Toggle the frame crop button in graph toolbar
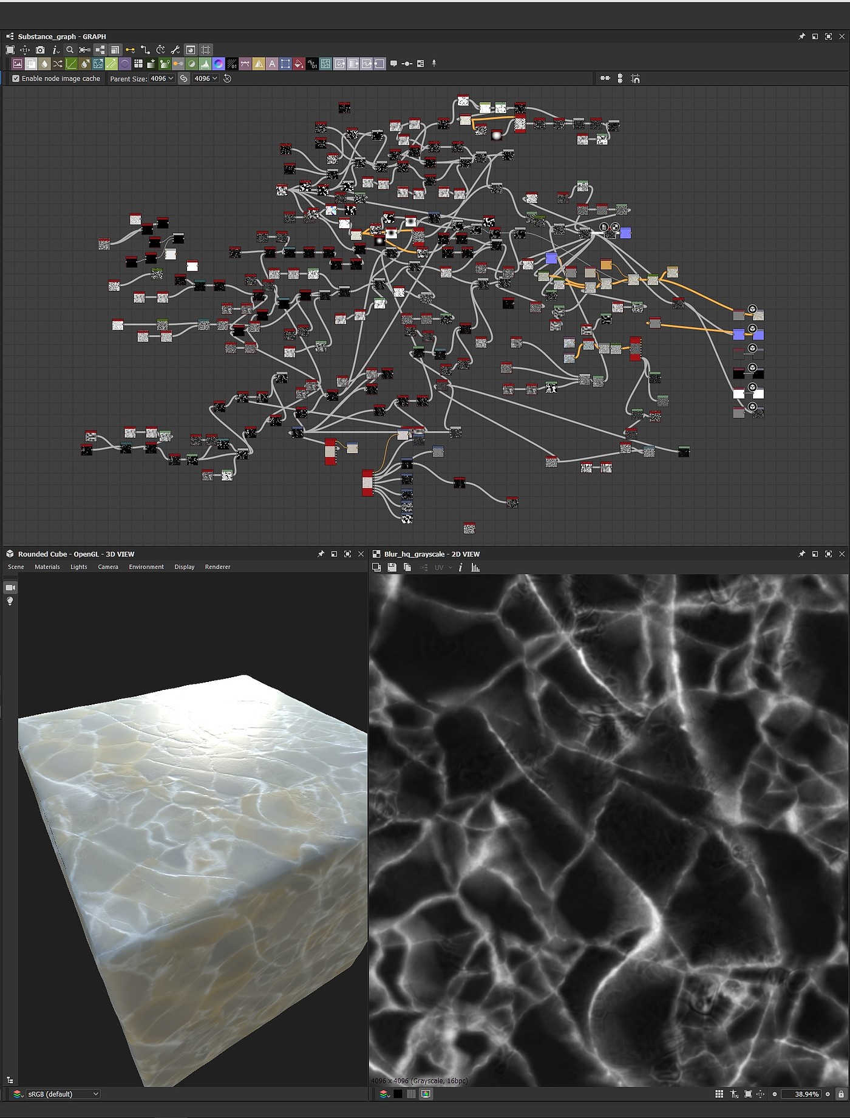Image resolution: width=850 pixels, height=1118 pixels. pyautogui.click(x=206, y=50)
